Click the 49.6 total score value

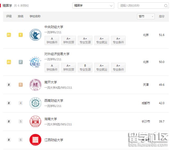[162, 85]
